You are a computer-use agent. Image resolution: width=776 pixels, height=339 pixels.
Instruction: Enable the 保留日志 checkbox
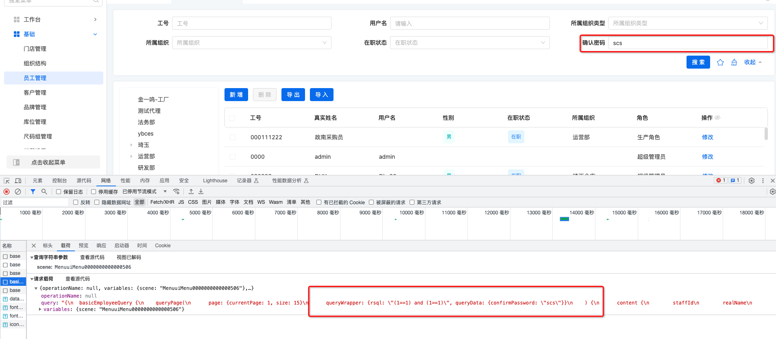coord(59,192)
